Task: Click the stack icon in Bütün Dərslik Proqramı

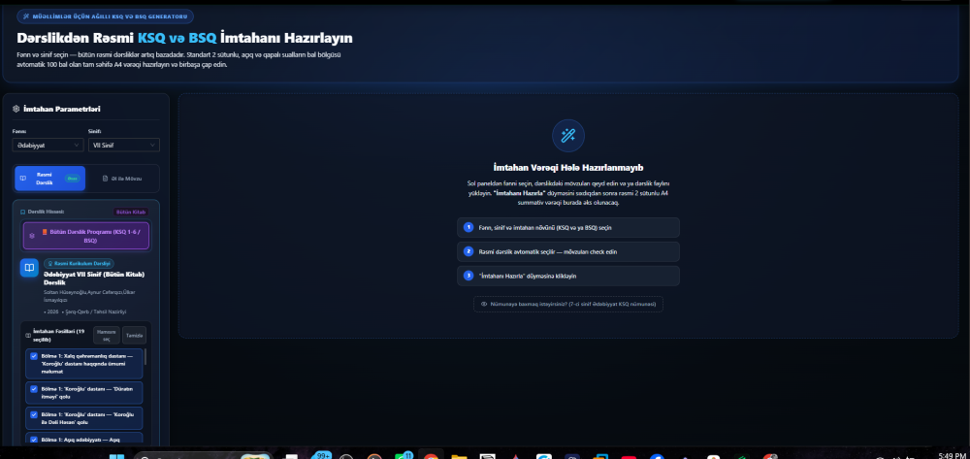Action: pyautogui.click(x=32, y=236)
